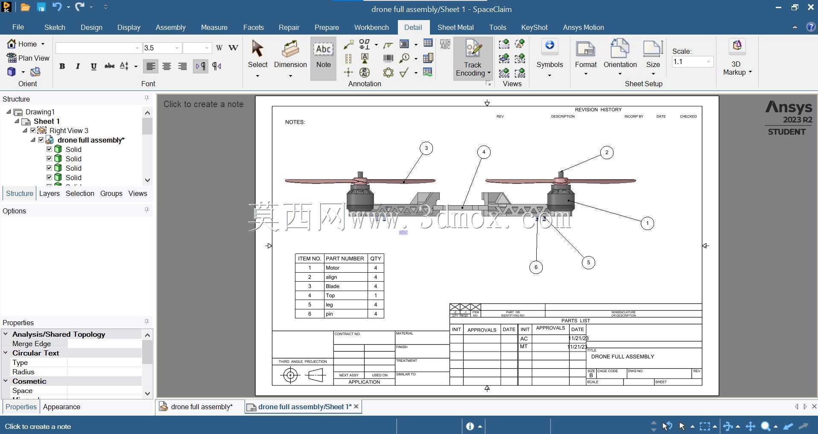Uncheck the drone full assembly checkbox
Screen dimensions: 818x434
click(41, 140)
